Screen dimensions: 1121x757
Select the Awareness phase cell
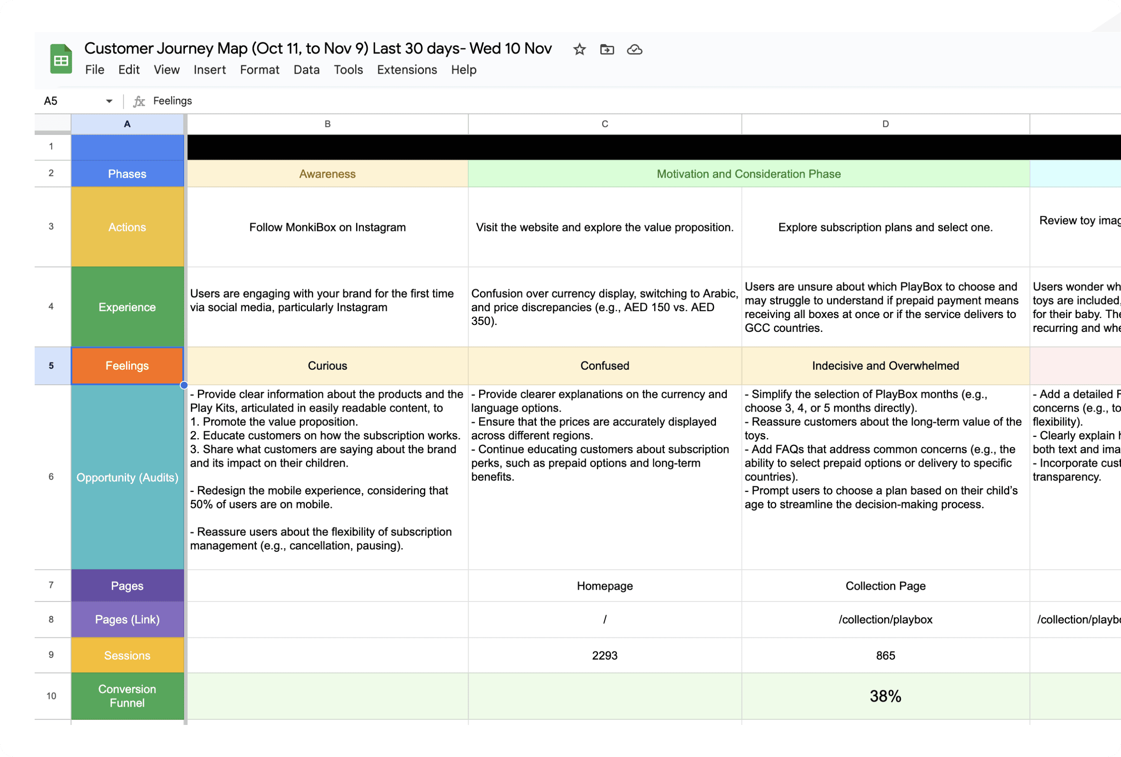point(327,174)
